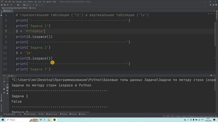Click the print('Задача 3') line
This screenshot has width=218, height=122.
[33, 69]
